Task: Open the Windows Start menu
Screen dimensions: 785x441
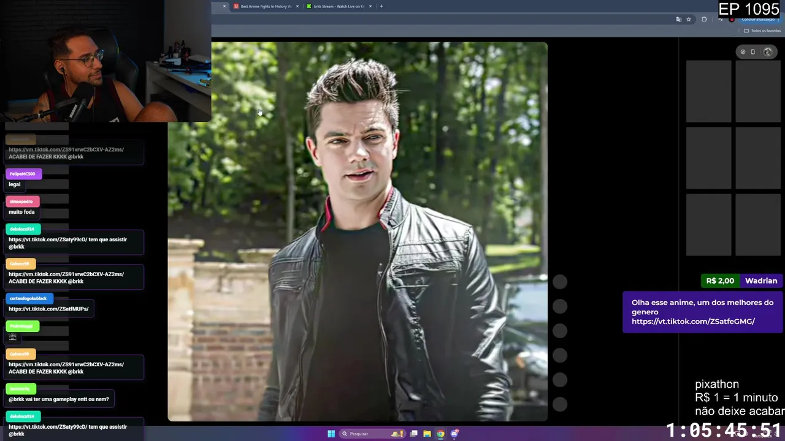Action: pos(331,434)
